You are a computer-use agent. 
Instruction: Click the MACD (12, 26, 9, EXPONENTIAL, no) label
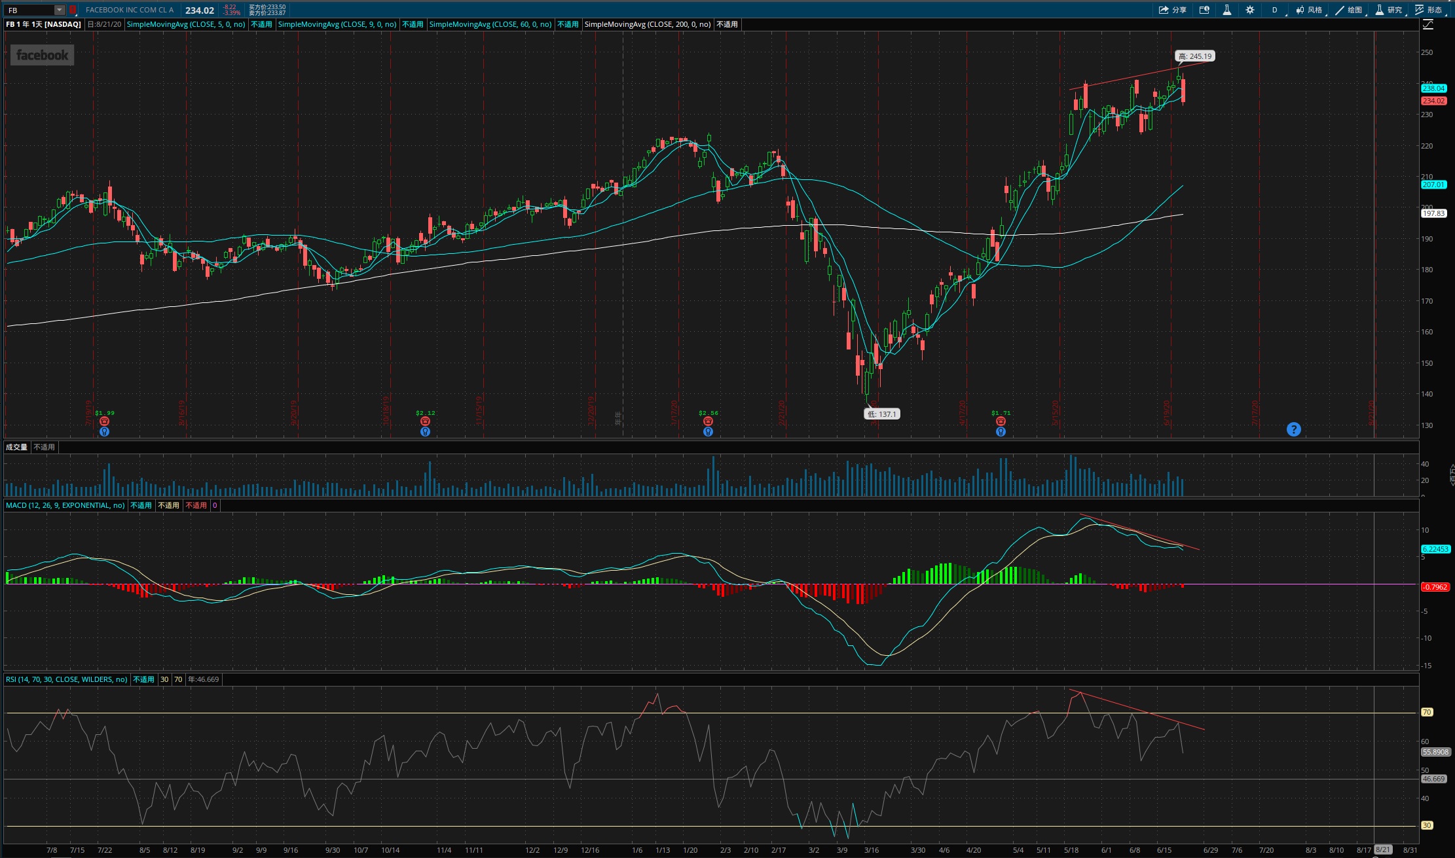[65, 505]
